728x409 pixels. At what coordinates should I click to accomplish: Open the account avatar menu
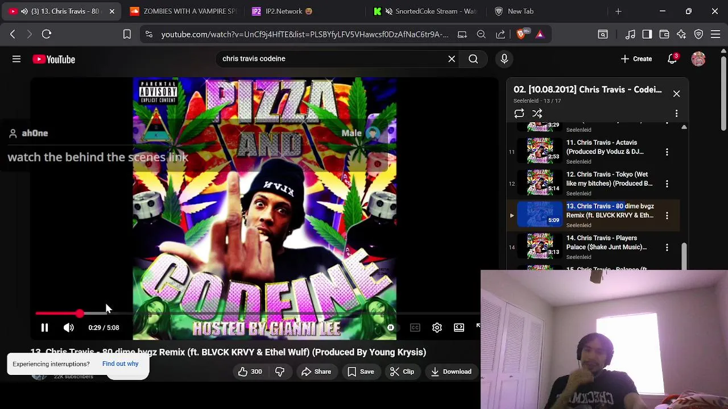click(698, 59)
